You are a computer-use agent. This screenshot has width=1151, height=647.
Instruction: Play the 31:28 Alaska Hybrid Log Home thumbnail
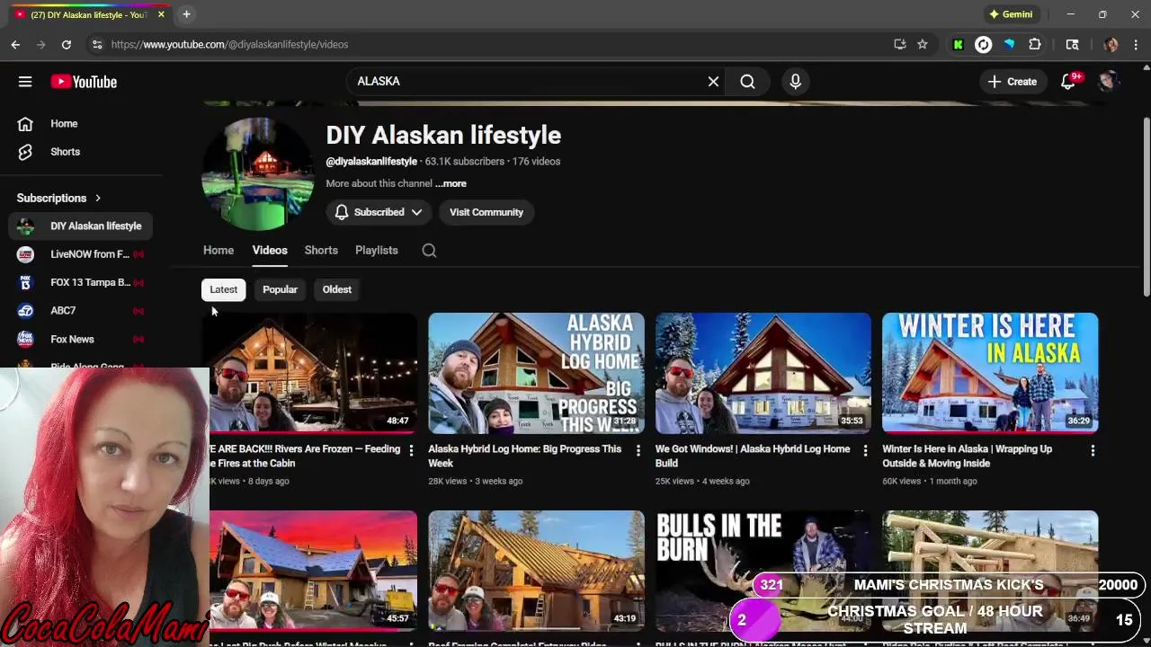(536, 373)
